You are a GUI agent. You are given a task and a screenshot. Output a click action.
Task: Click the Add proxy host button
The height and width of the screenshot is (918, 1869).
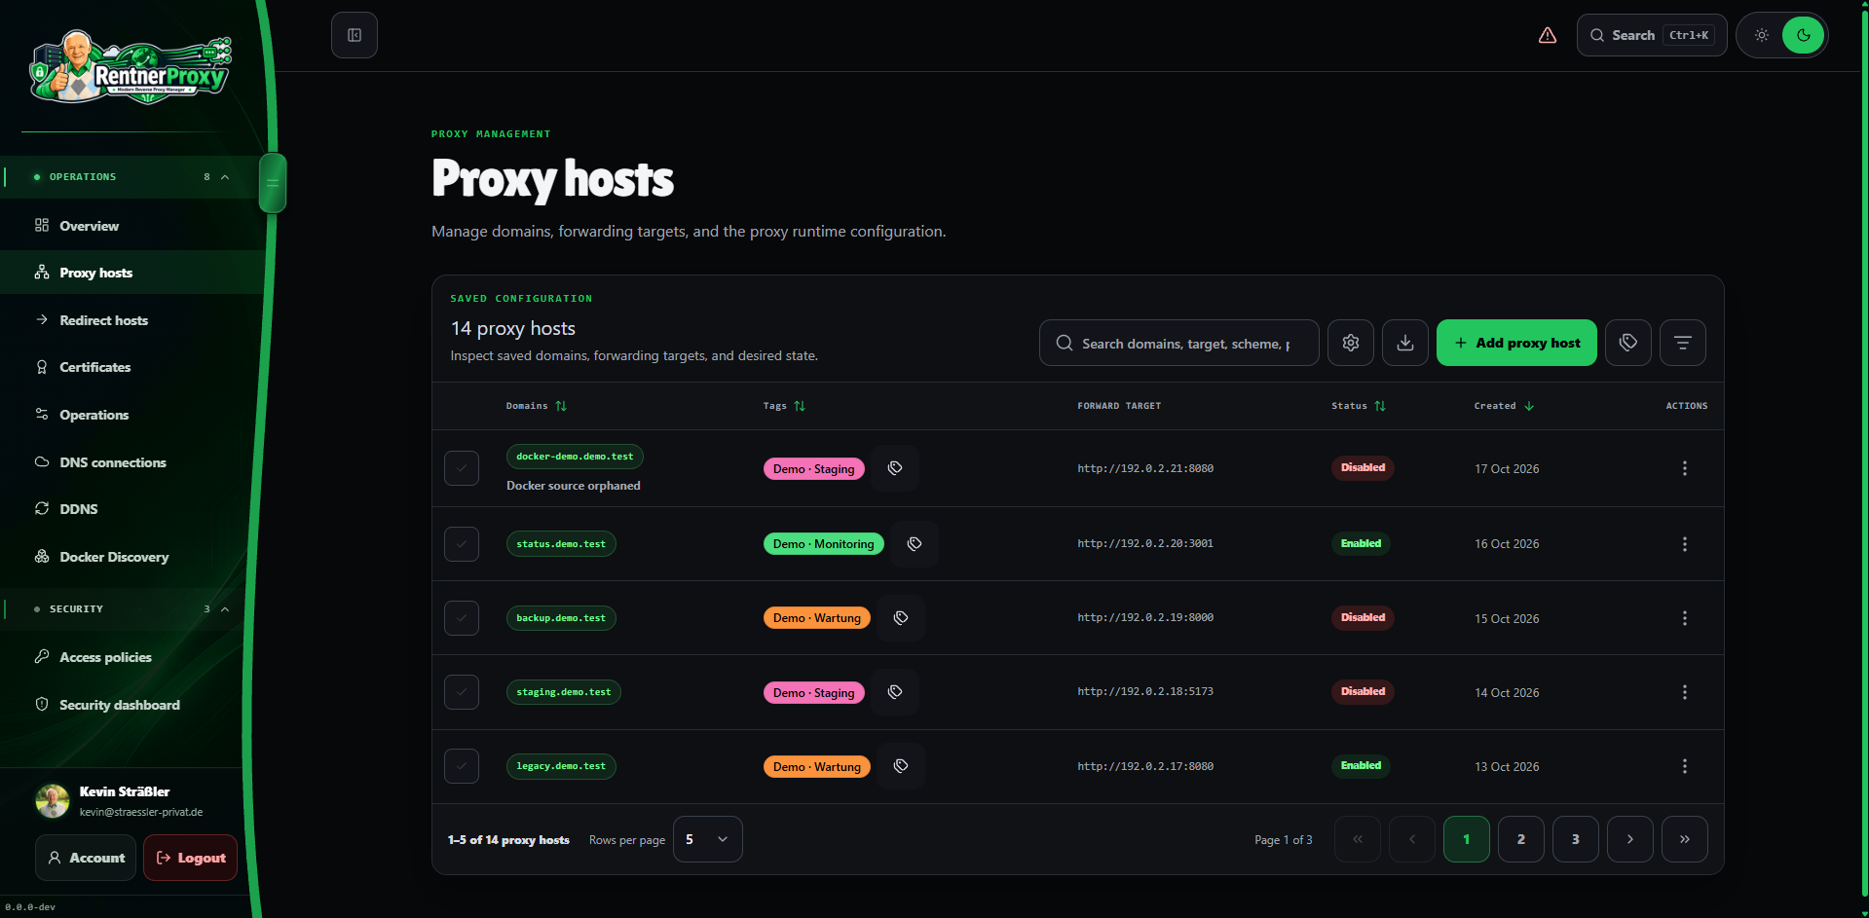click(x=1516, y=343)
